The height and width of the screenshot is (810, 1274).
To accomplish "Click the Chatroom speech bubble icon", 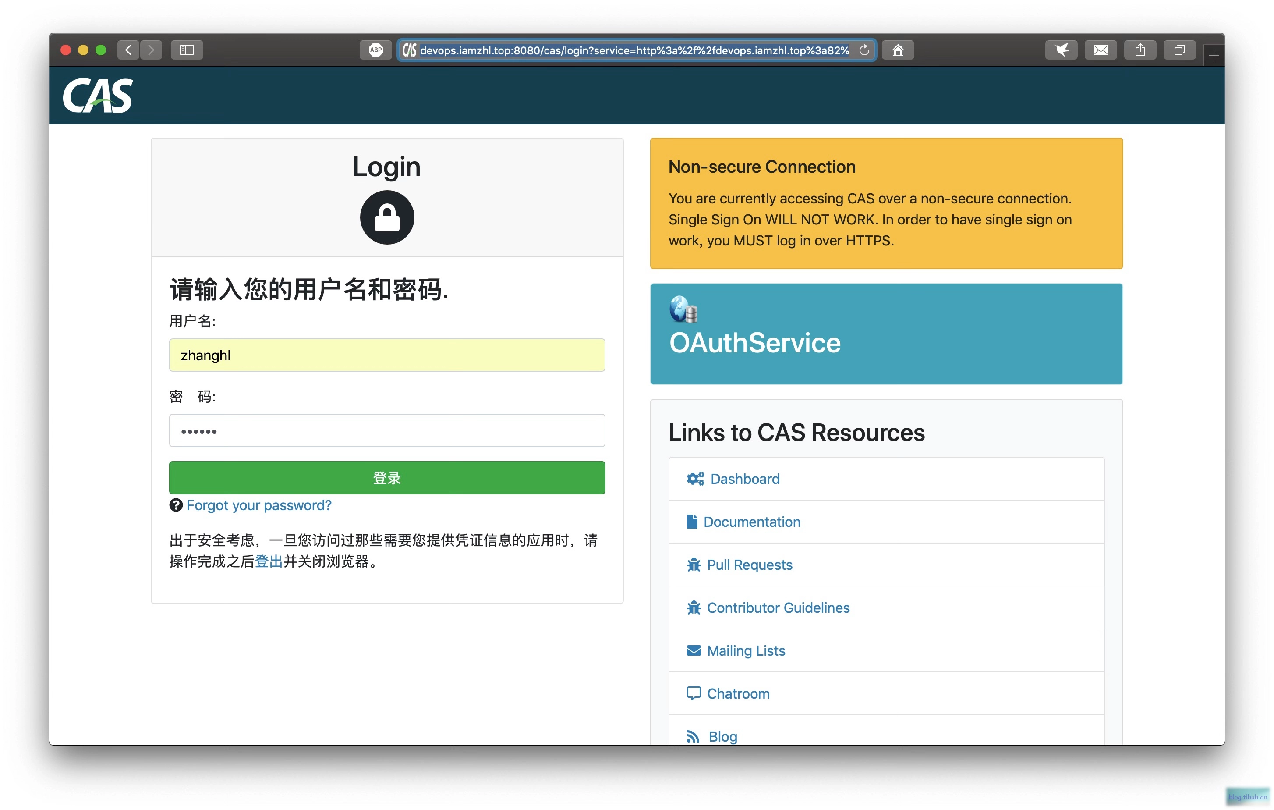I will coord(694,693).
